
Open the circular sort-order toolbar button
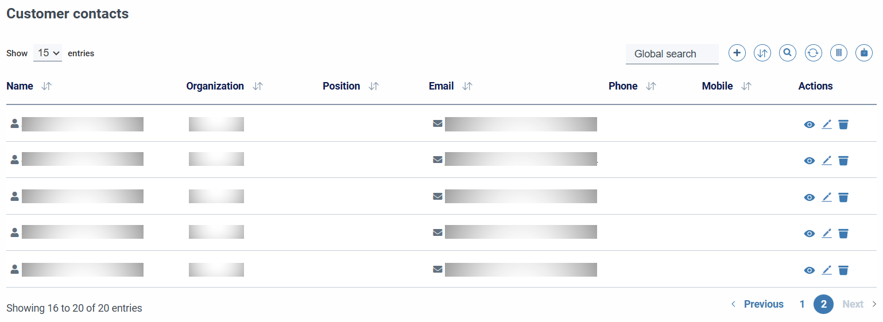coord(762,53)
